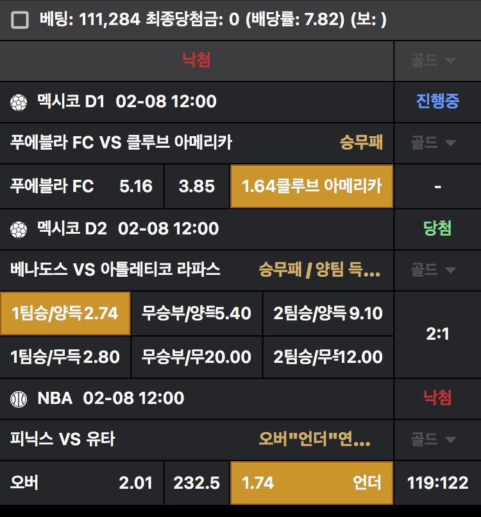
Task: Select the draw odds 3.85
Action: coord(197,186)
